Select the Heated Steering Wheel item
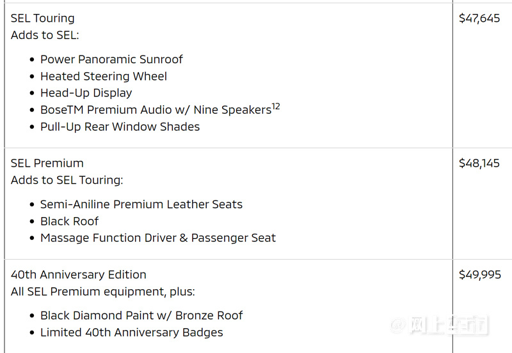Viewport: 512px width, 353px height. 104,76
